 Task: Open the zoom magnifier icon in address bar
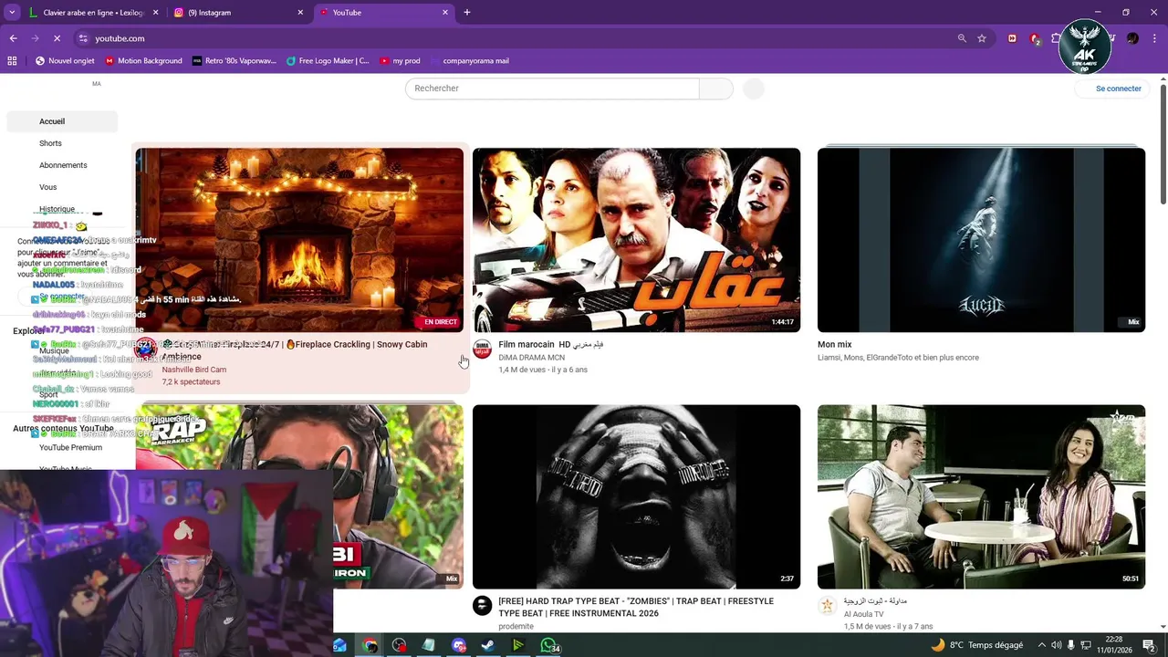pyautogui.click(x=962, y=38)
